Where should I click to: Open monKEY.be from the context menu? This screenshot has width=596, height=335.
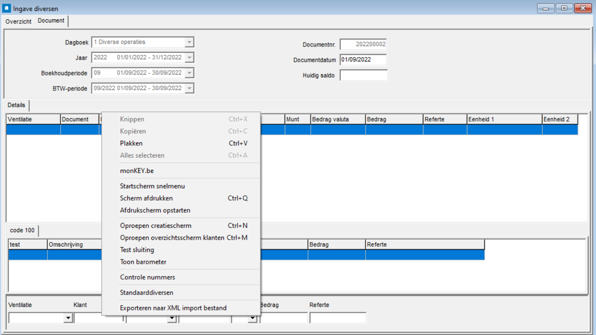pos(181,171)
